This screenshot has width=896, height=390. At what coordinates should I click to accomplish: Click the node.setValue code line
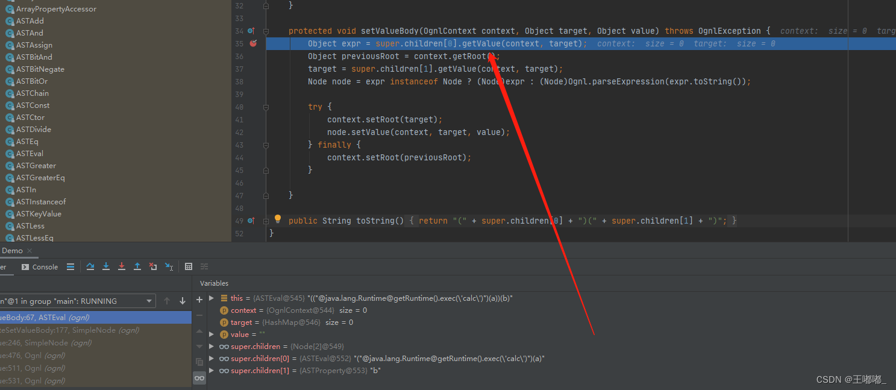(418, 132)
